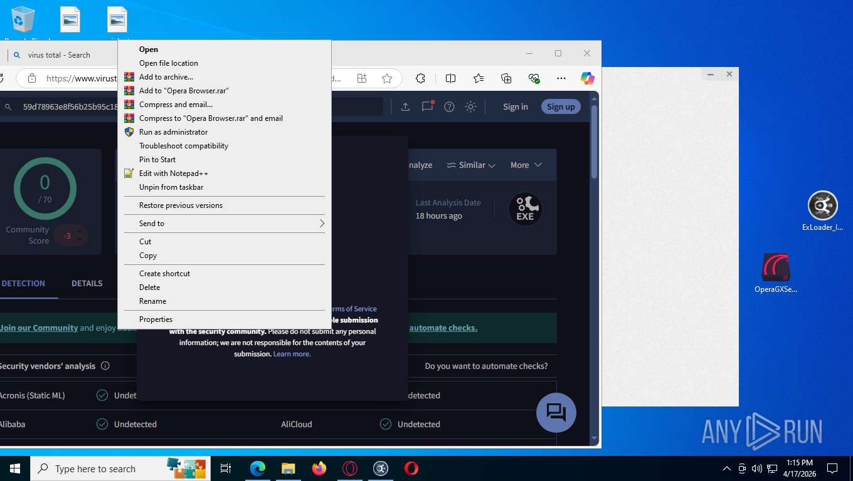Open Copilot icon in Edge toolbar
This screenshot has height=481, width=853.
point(587,78)
